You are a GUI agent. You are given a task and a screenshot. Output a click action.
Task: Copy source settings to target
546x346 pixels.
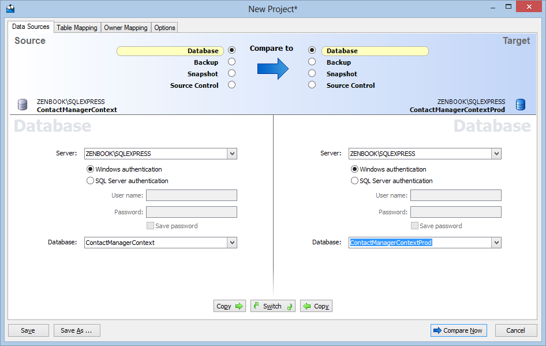point(230,306)
